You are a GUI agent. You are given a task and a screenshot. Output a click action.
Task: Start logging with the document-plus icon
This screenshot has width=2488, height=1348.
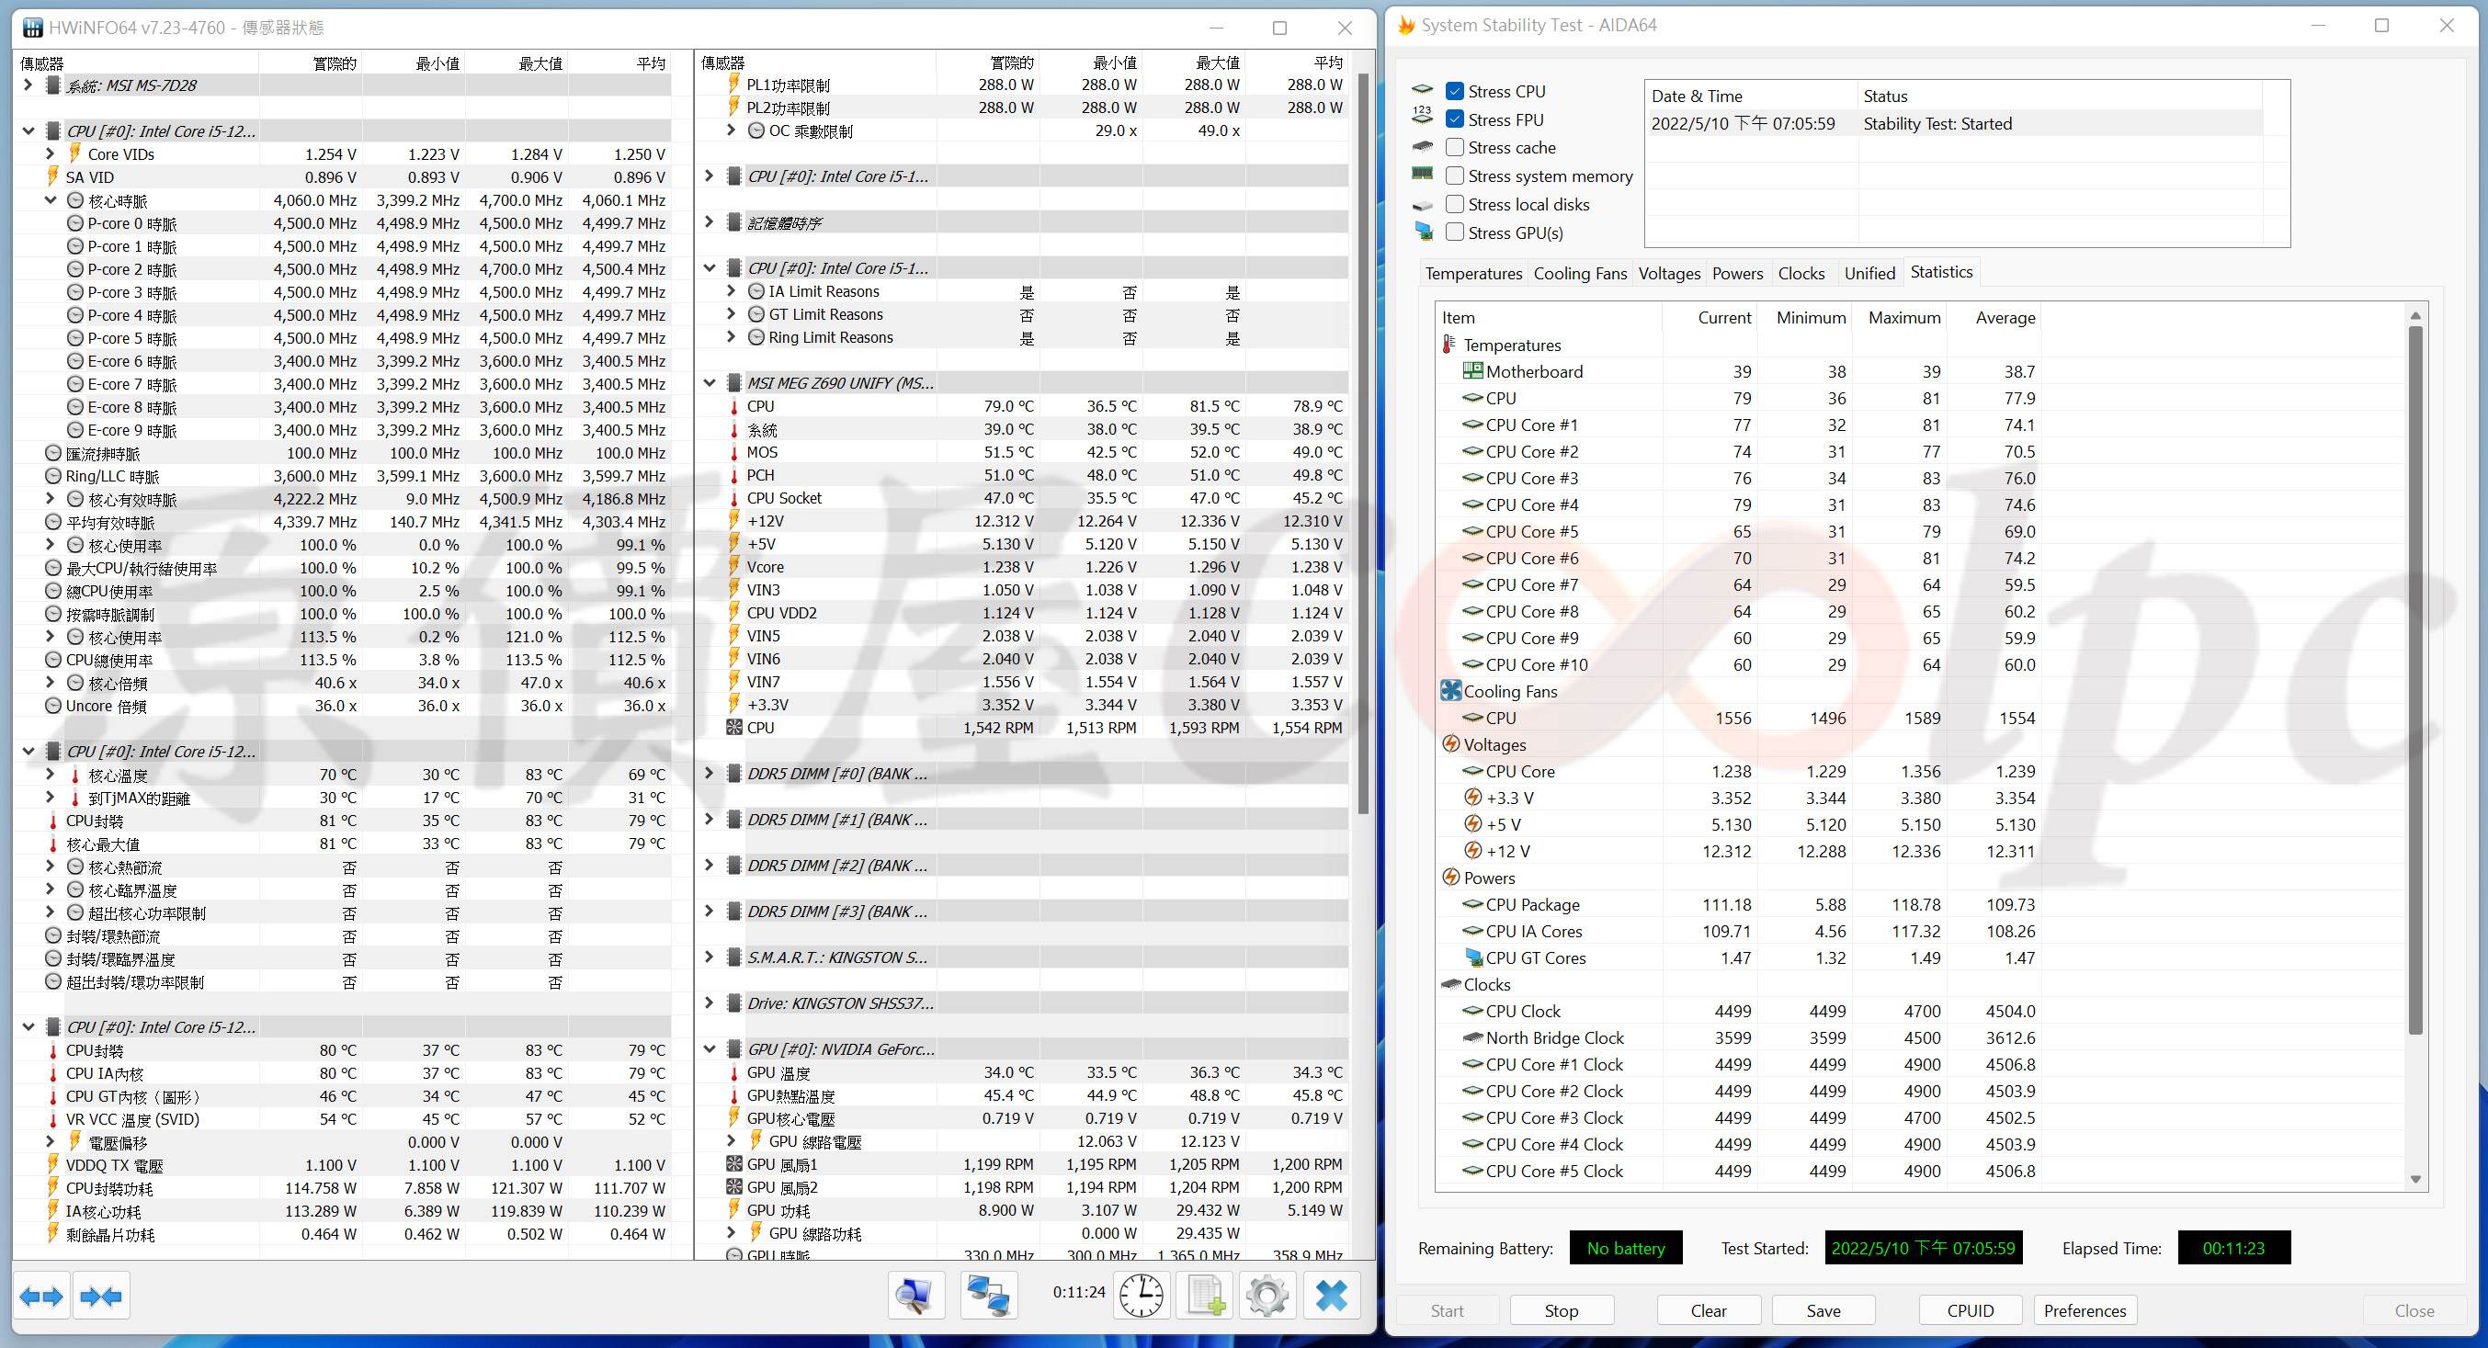pyautogui.click(x=1205, y=1296)
